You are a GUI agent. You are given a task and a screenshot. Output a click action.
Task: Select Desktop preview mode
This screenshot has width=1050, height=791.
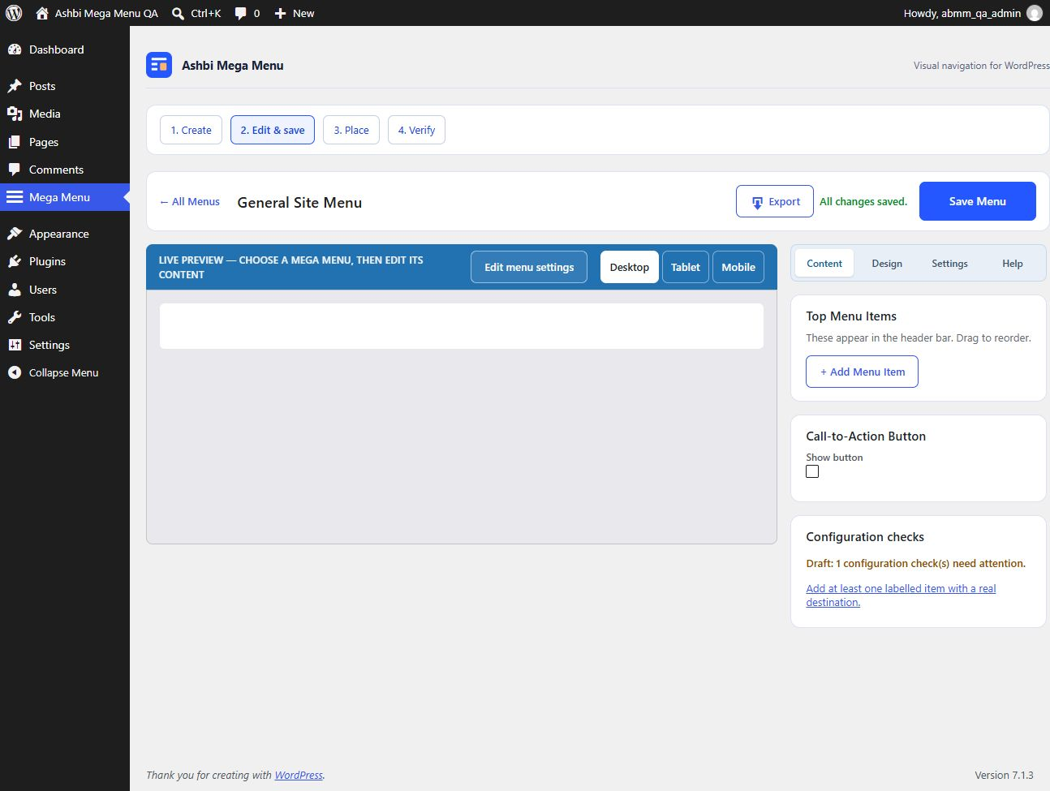(x=630, y=267)
